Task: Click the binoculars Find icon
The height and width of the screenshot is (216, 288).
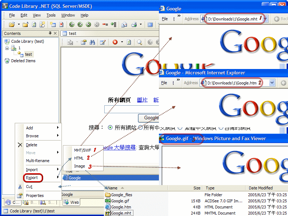Action: (x=92, y=42)
